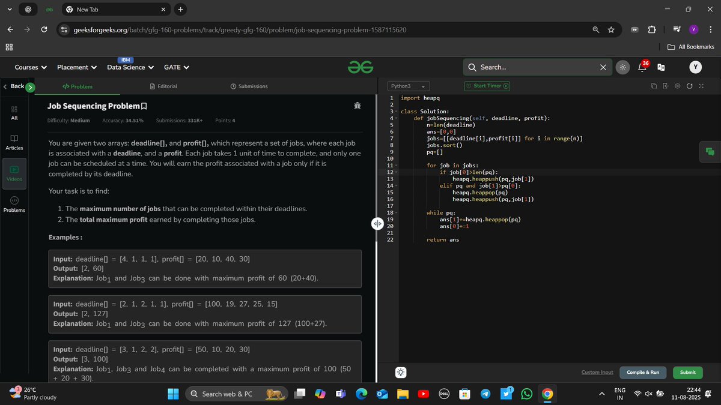Open the All Bookmarks folder

point(691,47)
